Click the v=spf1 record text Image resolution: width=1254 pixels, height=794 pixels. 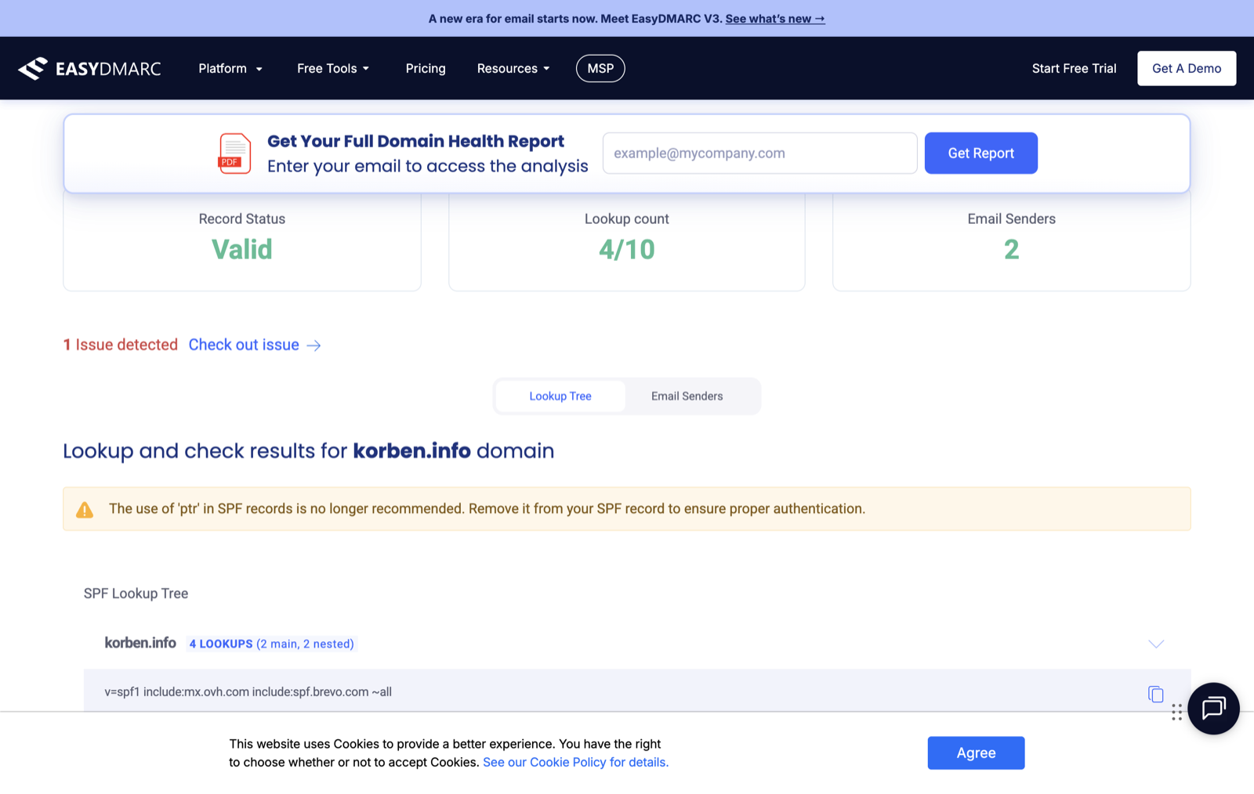(x=248, y=692)
